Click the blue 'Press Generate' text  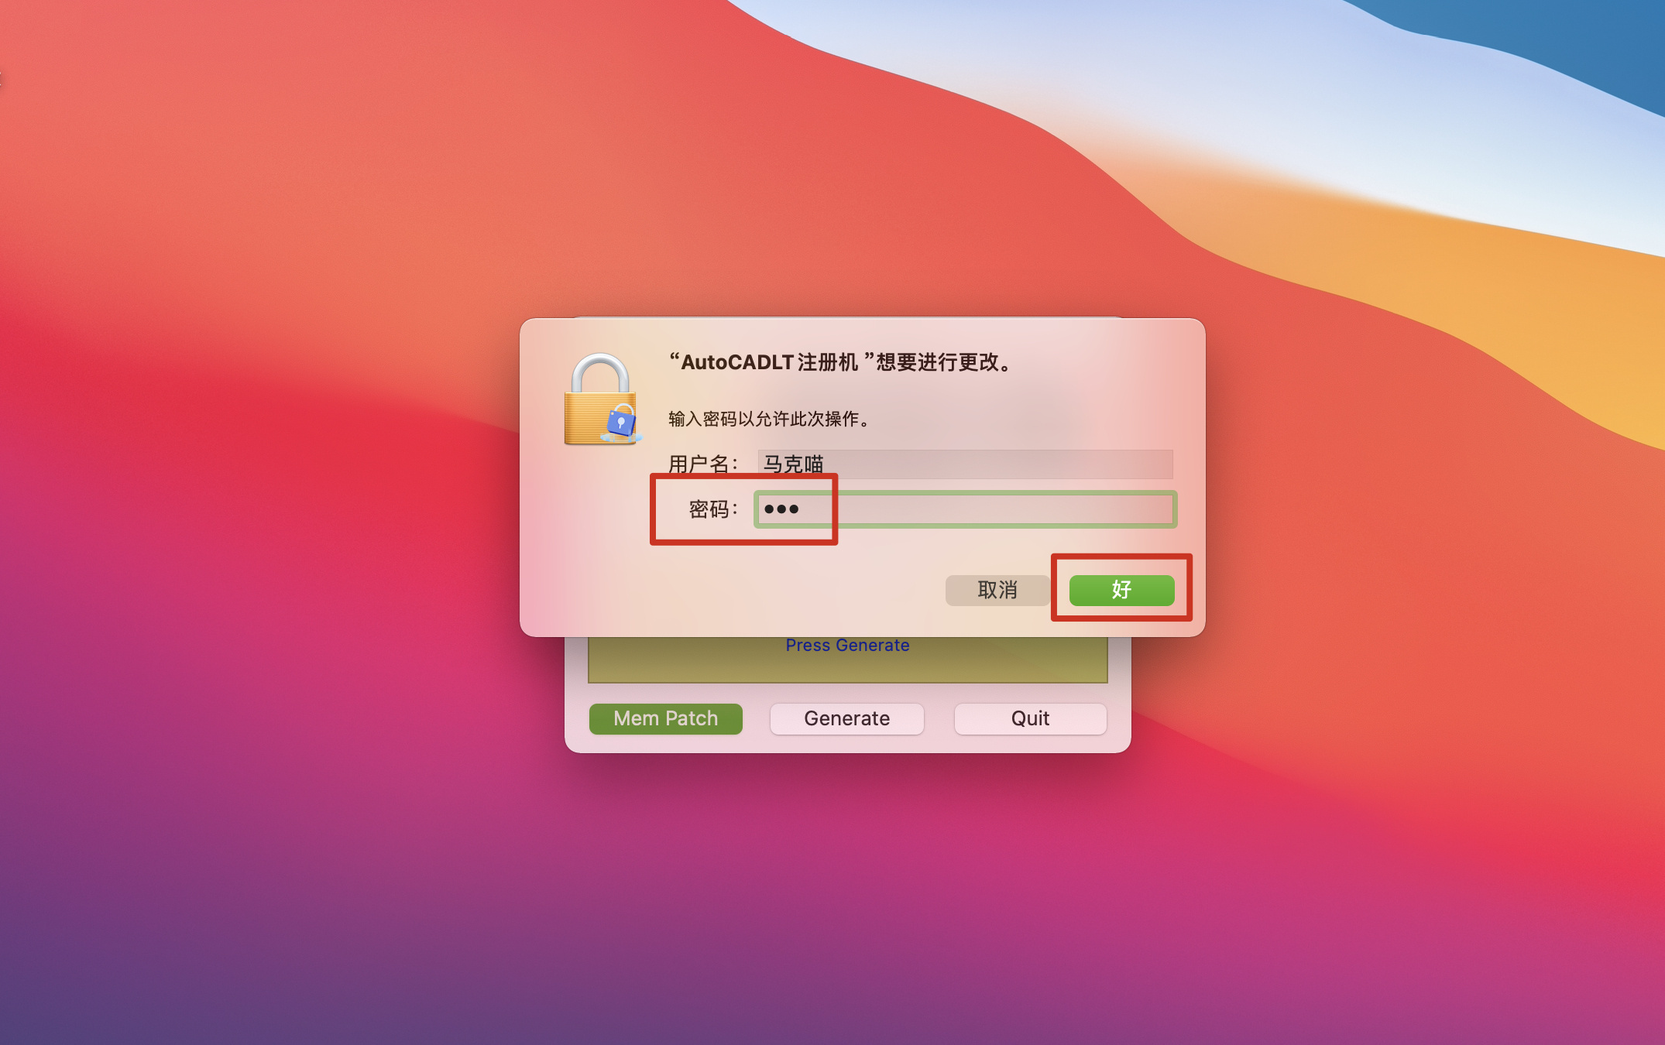(x=847, y=646)
